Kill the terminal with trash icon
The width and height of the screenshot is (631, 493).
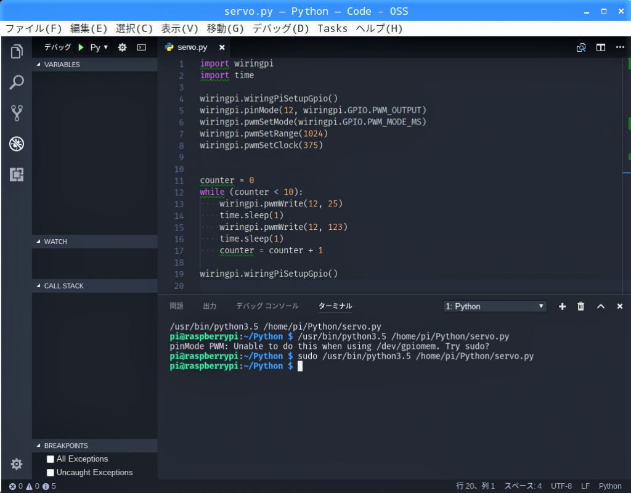580,307
